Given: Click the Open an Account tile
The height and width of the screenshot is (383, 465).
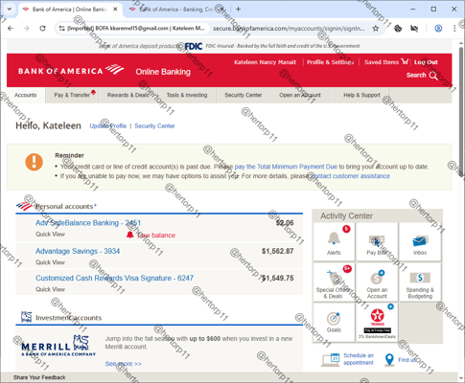Looking at the screenshot, I should click(x=377, y=282).
